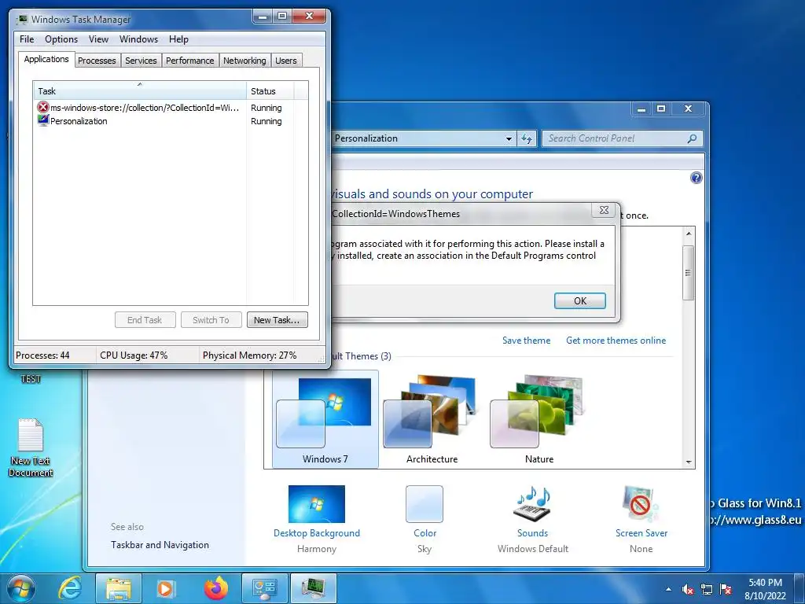
Task: Click the red error icon of ms-windows-store task
Action: [x=42, y=107]
